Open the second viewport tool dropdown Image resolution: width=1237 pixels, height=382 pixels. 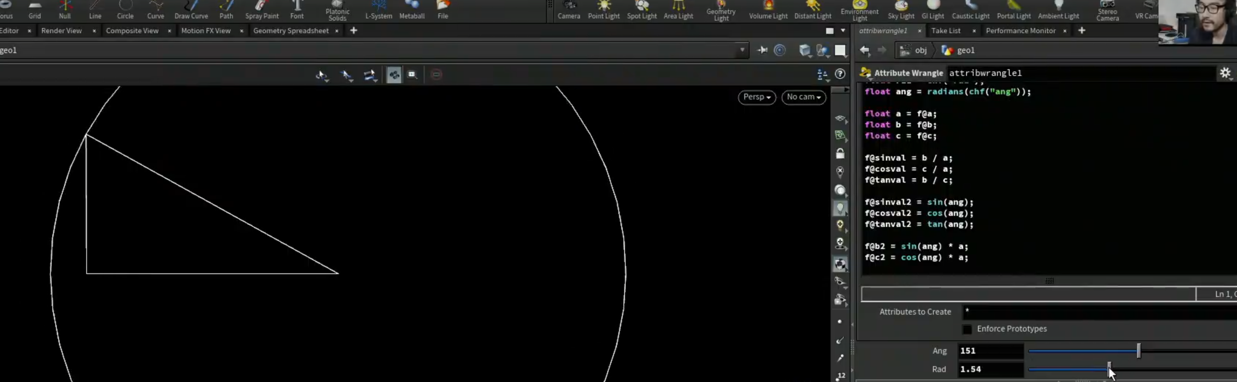pyautogui.click(x=346, y=75)
